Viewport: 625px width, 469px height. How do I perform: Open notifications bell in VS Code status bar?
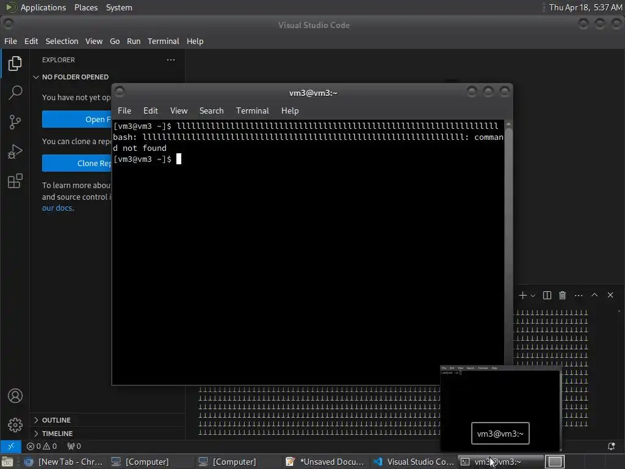pyautogui.click(x=611, y=446)
